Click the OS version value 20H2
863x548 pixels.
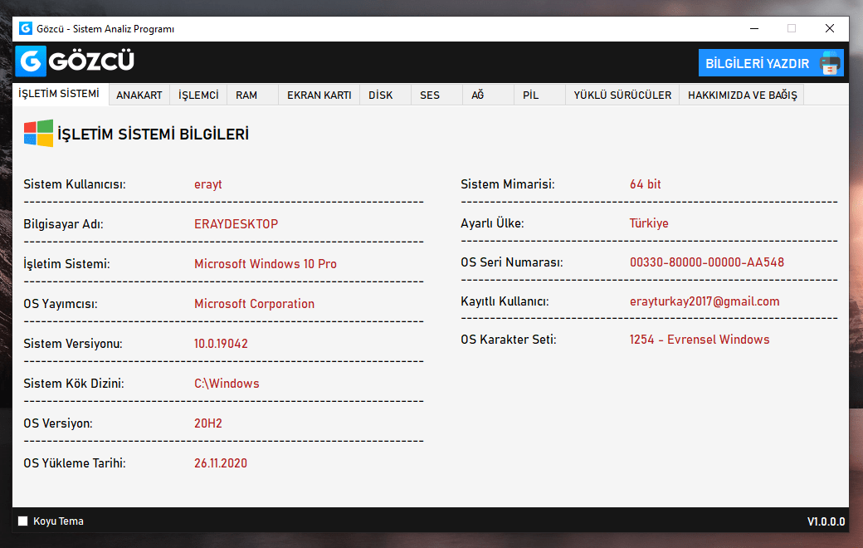(x=208, y=423)
